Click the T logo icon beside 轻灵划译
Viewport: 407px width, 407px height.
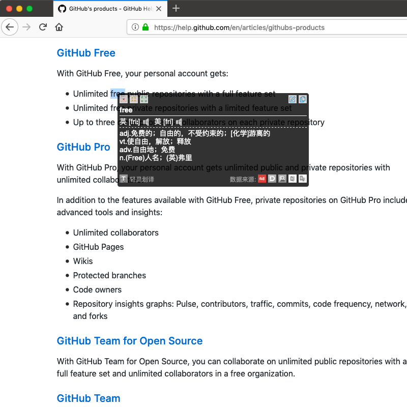point(124,179)
